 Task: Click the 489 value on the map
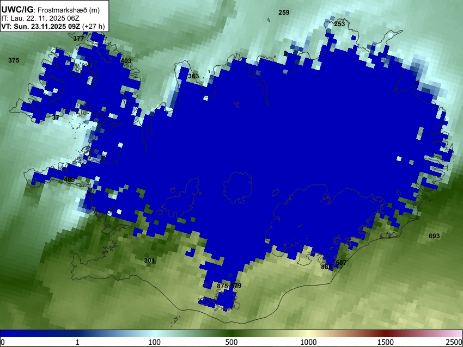(x=69, y=179)
